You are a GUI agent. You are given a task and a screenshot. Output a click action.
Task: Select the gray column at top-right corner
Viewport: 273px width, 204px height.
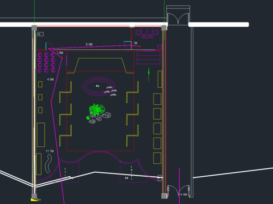point(164,28)
